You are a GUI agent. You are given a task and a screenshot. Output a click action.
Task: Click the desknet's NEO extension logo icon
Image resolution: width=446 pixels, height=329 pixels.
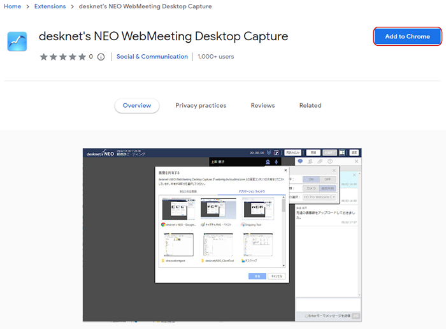pos(17,41)
